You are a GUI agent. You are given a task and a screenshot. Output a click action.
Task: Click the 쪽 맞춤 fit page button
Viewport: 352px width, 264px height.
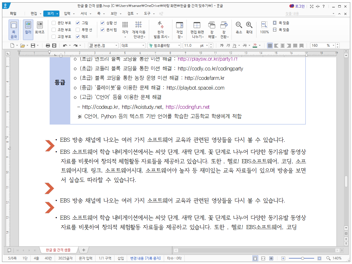pyautogui.click(x=281, y=23)
